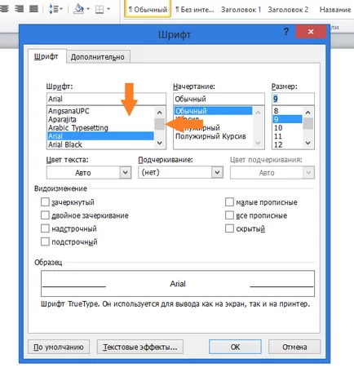Select size 12 in the size list
This screenshot has width=354, height=372.
coord(287,144)
